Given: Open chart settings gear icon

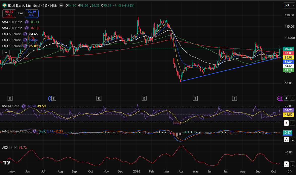Looking at the screenshot, I should pos(289,171).
